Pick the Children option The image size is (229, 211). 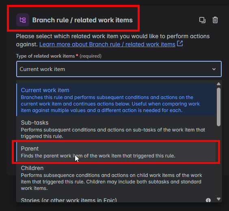click(x=116, y=178)
